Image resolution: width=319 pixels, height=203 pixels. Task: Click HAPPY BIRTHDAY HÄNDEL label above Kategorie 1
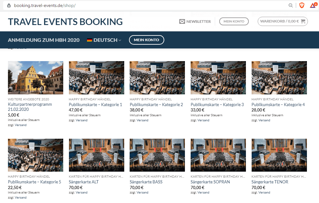coord(90,99)
